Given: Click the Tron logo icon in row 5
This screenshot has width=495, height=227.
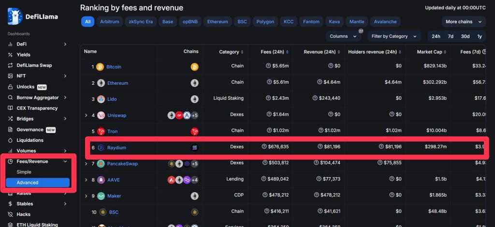Looking at the screenshot, I should click(101, 132).
